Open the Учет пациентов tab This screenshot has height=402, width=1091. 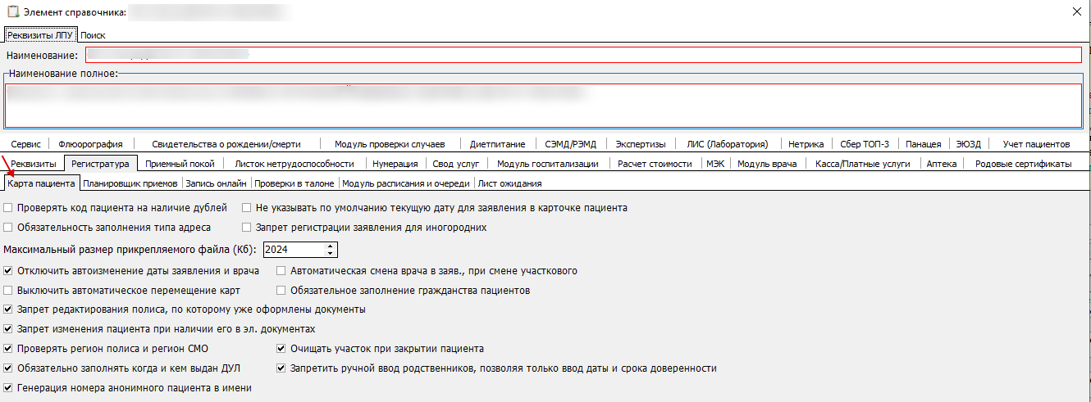coord(1036,144)
